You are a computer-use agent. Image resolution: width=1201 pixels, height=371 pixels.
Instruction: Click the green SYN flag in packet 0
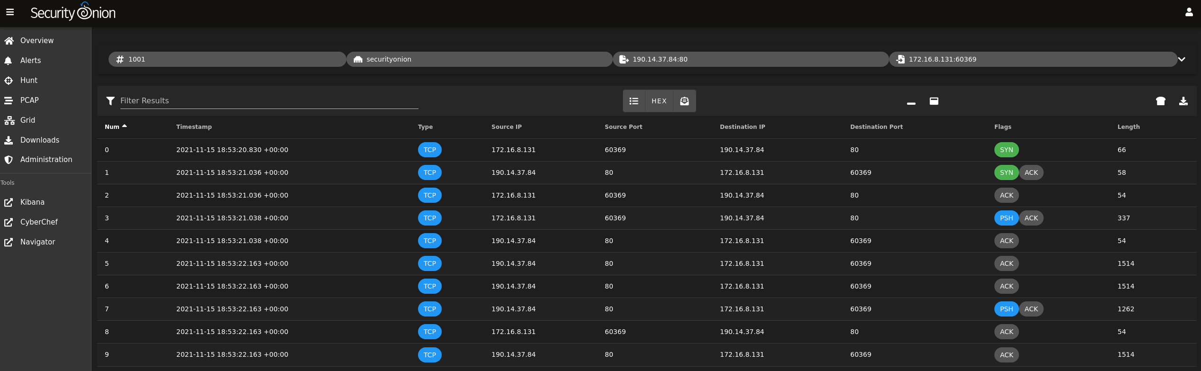click(x=1006, y=150)
